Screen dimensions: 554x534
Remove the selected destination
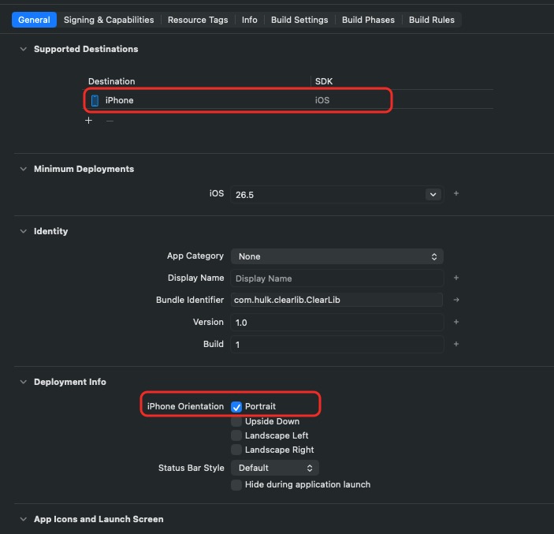click(x=110, y=121)
